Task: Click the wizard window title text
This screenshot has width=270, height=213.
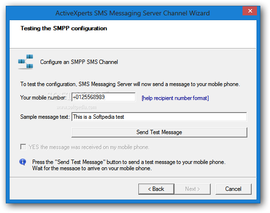Action: coord(133,13)
